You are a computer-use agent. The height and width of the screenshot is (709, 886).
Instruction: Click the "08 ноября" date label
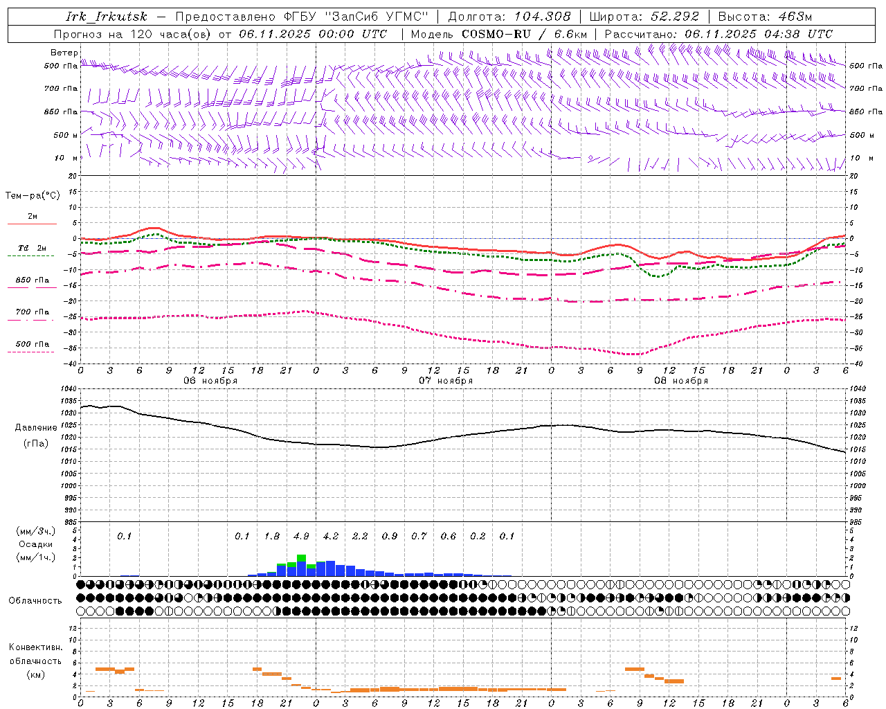coord(681,381)
